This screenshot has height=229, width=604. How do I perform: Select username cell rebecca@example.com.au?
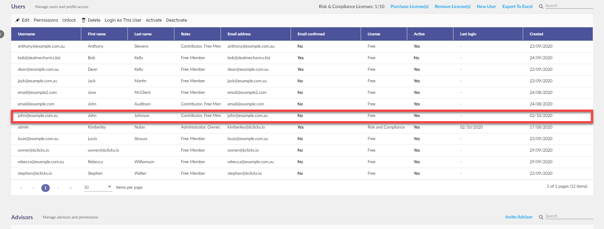point(41,162)
